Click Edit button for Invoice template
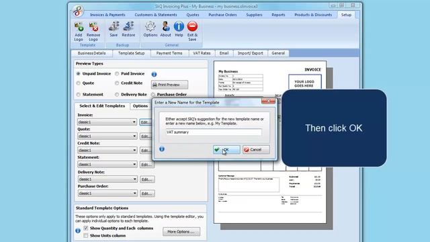The image size is (430, 242). pyautogui.click(x=146, y=122)
